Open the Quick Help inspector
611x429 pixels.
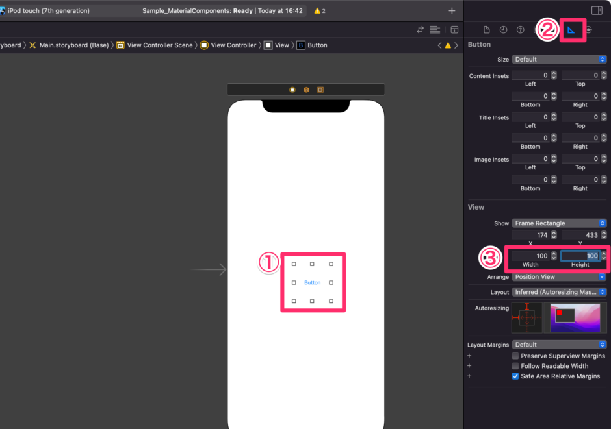click(519, 29)
